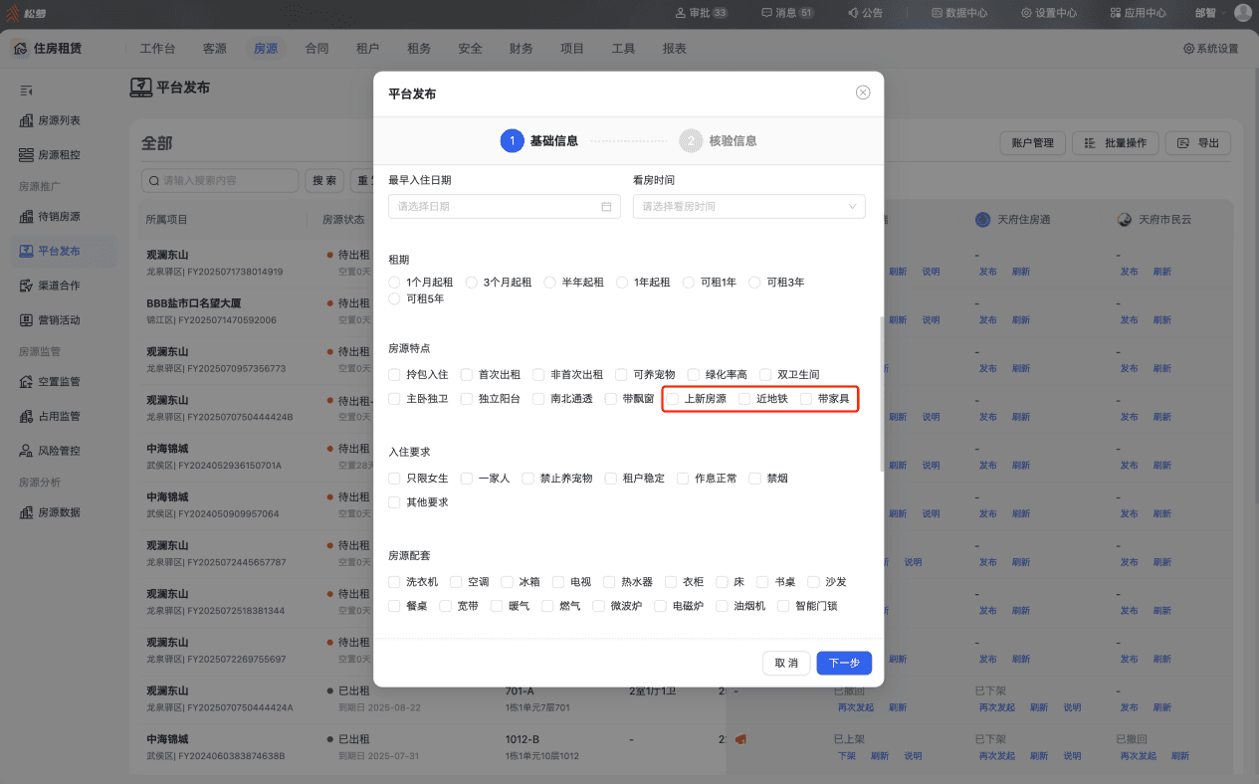The image size is (1259, 784).
Task: Open the 消息 messages icon
Action: 766,13
